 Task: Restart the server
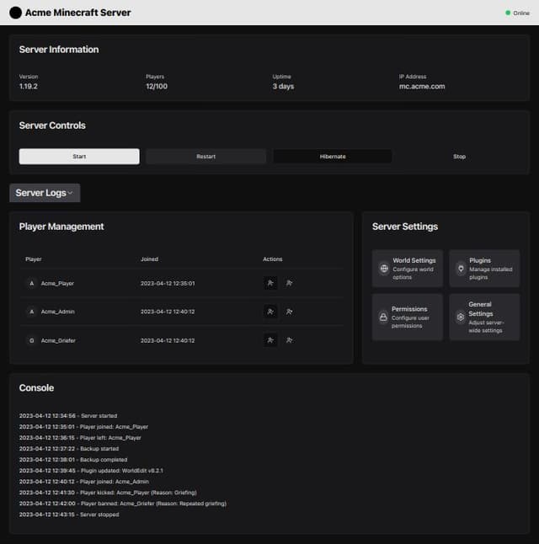(205, 157)
